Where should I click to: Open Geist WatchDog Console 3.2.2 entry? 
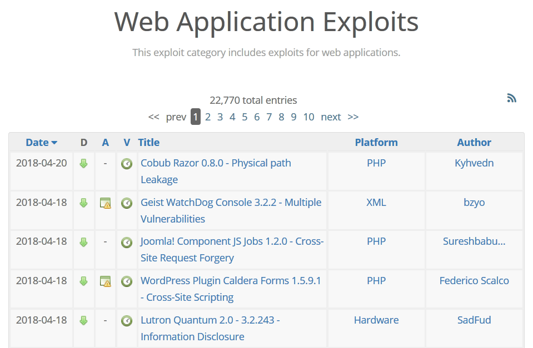point(231,210)
